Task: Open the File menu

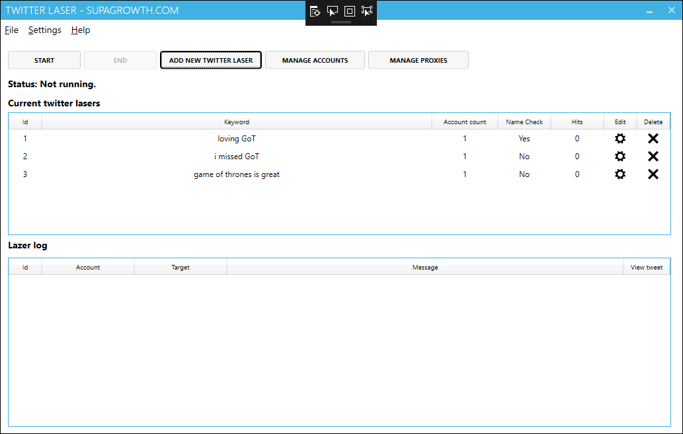Action: click(12, 30)
